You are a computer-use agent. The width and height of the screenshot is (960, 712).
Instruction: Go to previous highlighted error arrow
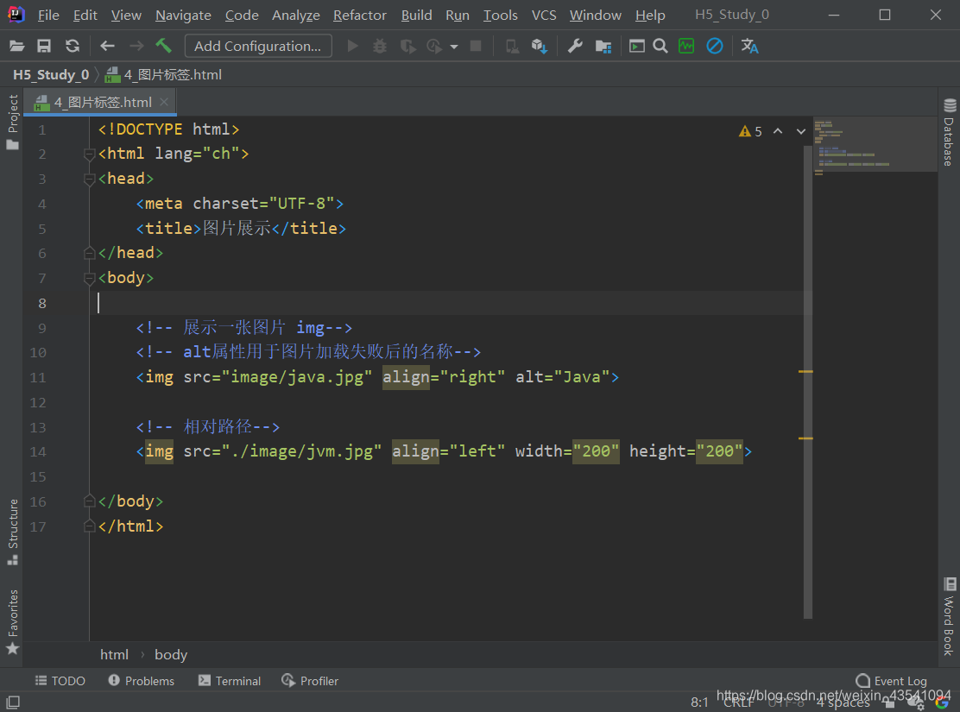coord(778,131)
